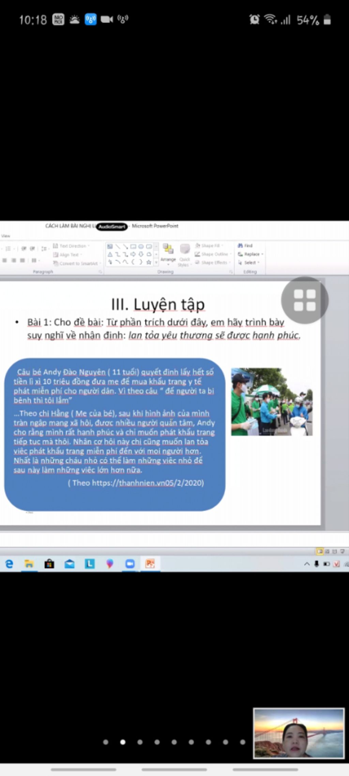349x776 pixels.
Task: Pick the Right Brace shape
Action: 141,262
